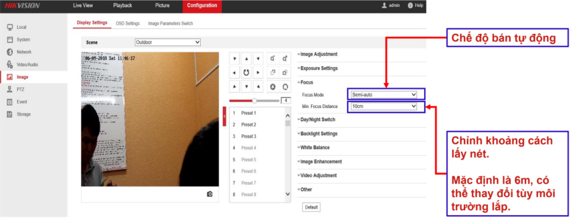Click the admin user icon

coord(384,5)
